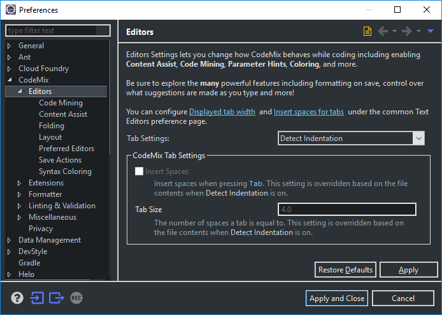
Task: Toggle the Insert Spaces checkbox
Action: (139, 171)
